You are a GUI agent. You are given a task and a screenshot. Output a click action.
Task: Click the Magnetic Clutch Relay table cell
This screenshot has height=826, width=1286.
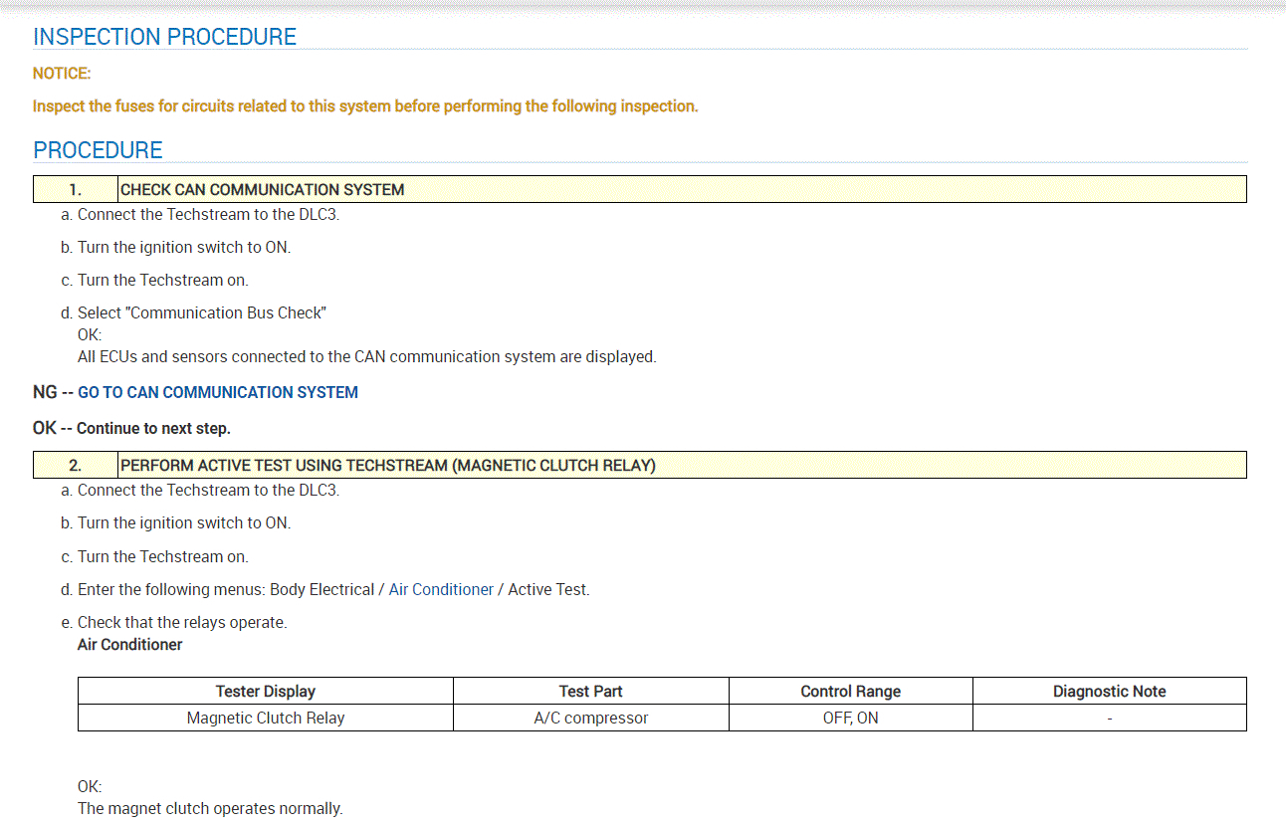tap(265, 718)
